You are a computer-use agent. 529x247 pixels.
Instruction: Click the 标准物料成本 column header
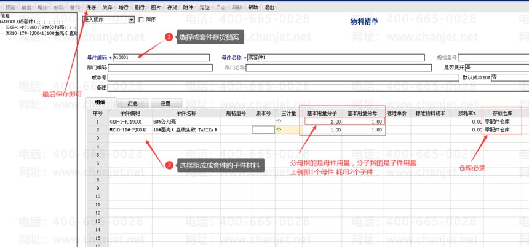(x=430, y=114)
